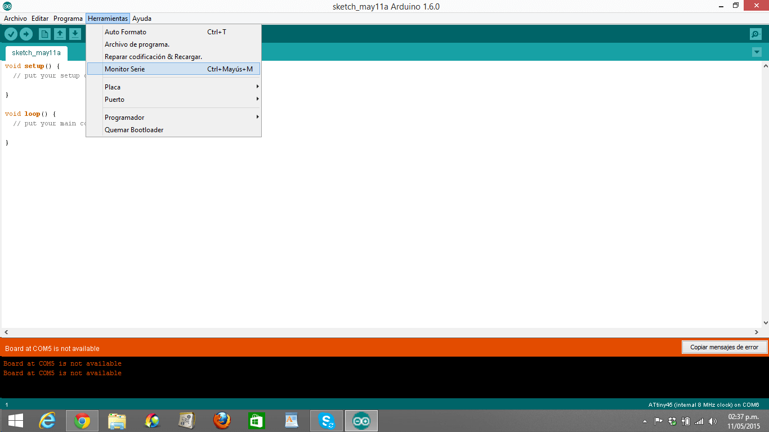Switch to the Arduino taskbar icon

361,421
